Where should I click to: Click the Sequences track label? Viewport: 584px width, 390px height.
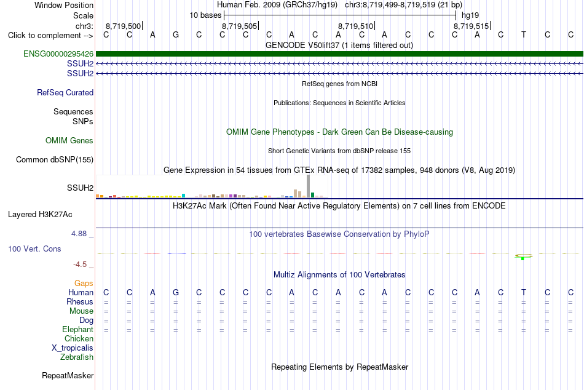click(73, 111)
